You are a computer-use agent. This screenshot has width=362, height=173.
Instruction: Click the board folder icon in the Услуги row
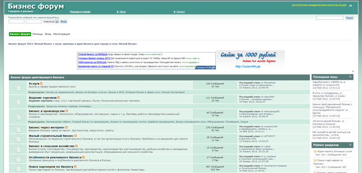click(x=18, y=88)
